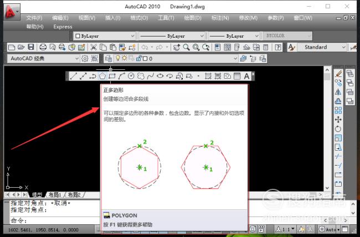Click the Erase tool in Modify toolbar
The image size is (360, 237).
point(338,74)
